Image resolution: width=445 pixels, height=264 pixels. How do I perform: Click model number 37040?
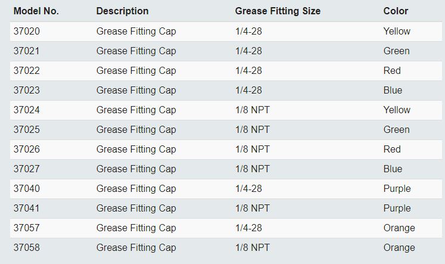26,188
